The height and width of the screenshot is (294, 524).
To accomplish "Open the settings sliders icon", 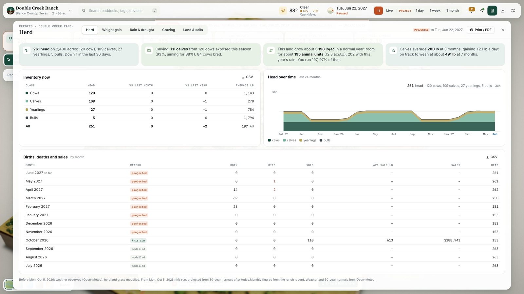I will (x=513, y=10).
